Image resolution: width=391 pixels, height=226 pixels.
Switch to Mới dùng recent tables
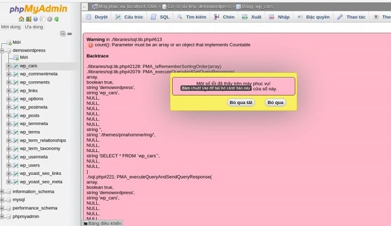[x=11, y=27]
